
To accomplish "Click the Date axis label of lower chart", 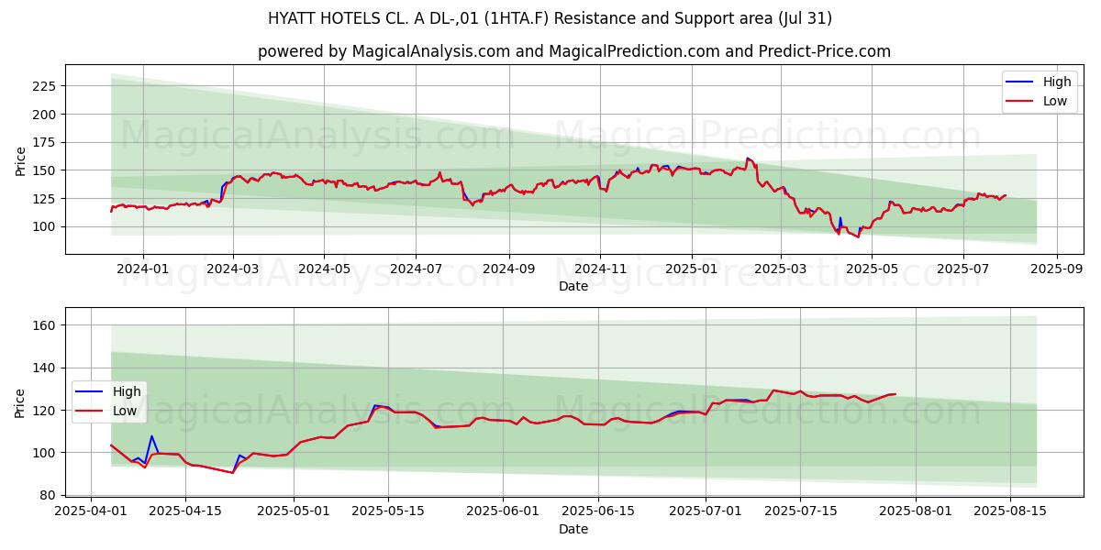I will pos(573,529).
